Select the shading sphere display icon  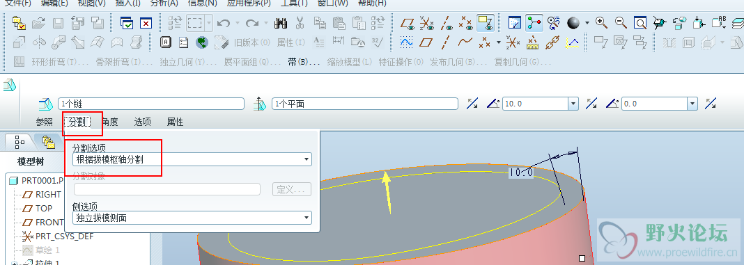[x=573, y=22]
